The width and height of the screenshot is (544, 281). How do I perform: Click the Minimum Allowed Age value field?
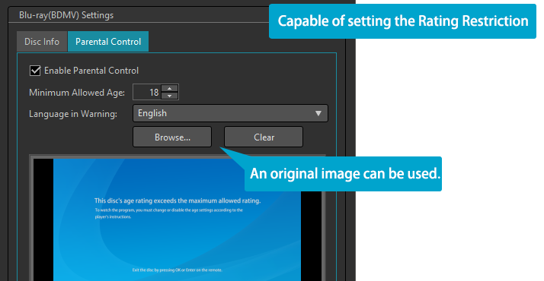point(147,93)
